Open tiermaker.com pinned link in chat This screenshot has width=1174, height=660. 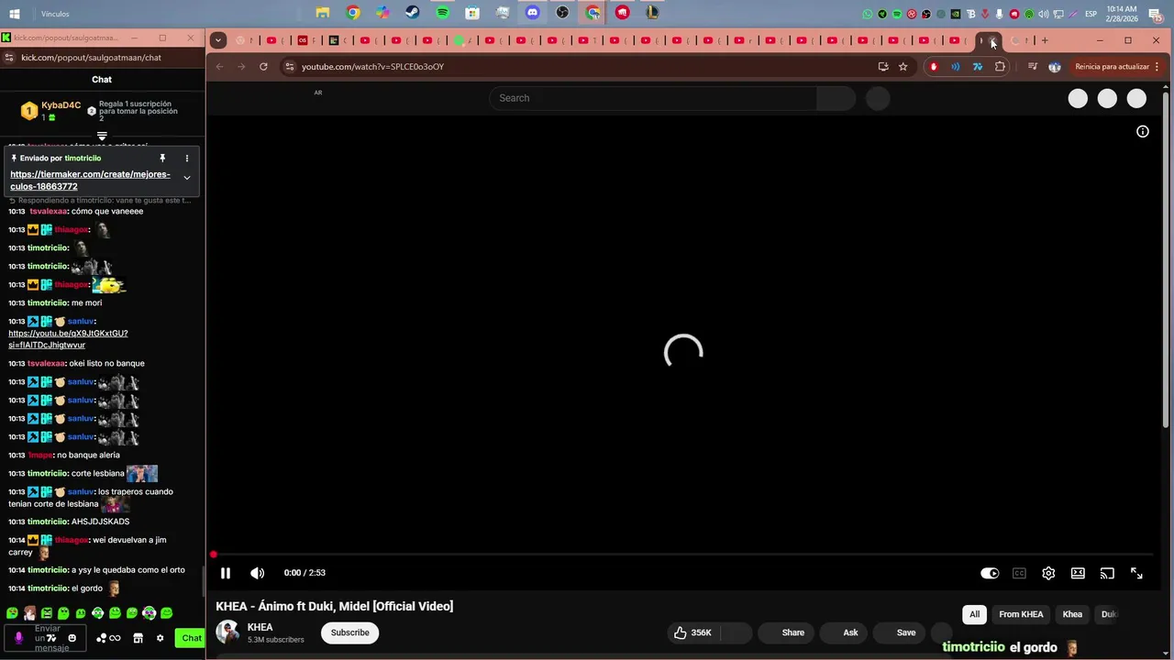click(90, 180)
